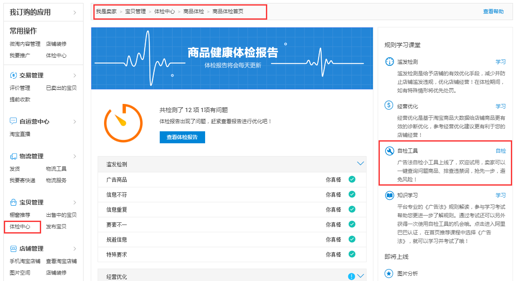Click the 店铺管理 shop icon
Screen dimensions: 516x281
coord(13,248)
